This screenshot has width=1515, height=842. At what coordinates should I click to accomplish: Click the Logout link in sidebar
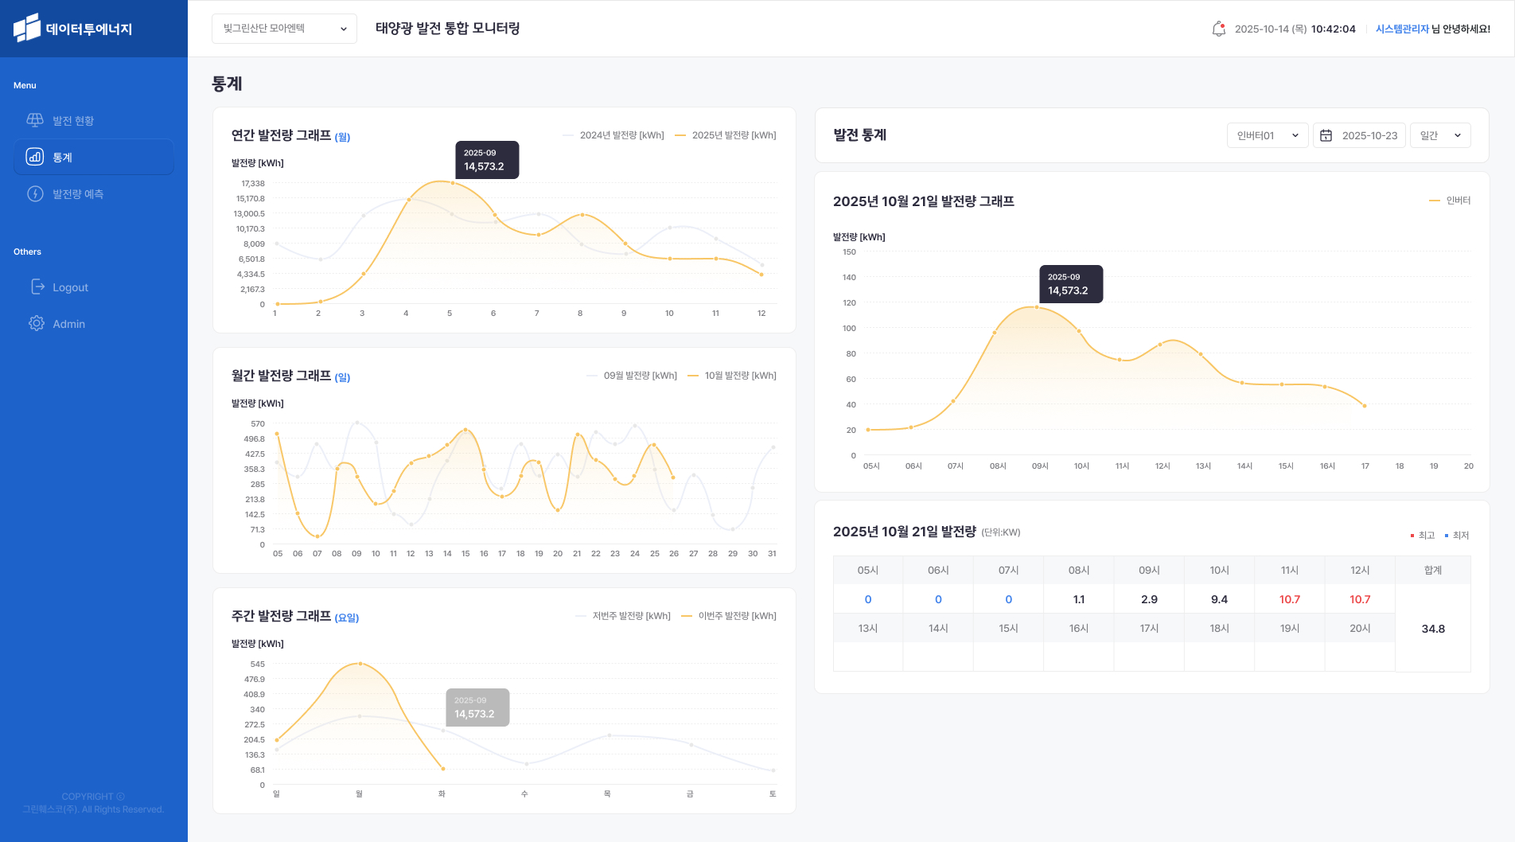tap(70, 287)
